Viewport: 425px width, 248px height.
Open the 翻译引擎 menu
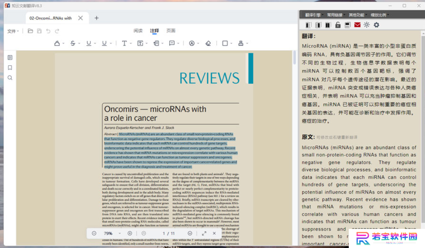[314, 15]
